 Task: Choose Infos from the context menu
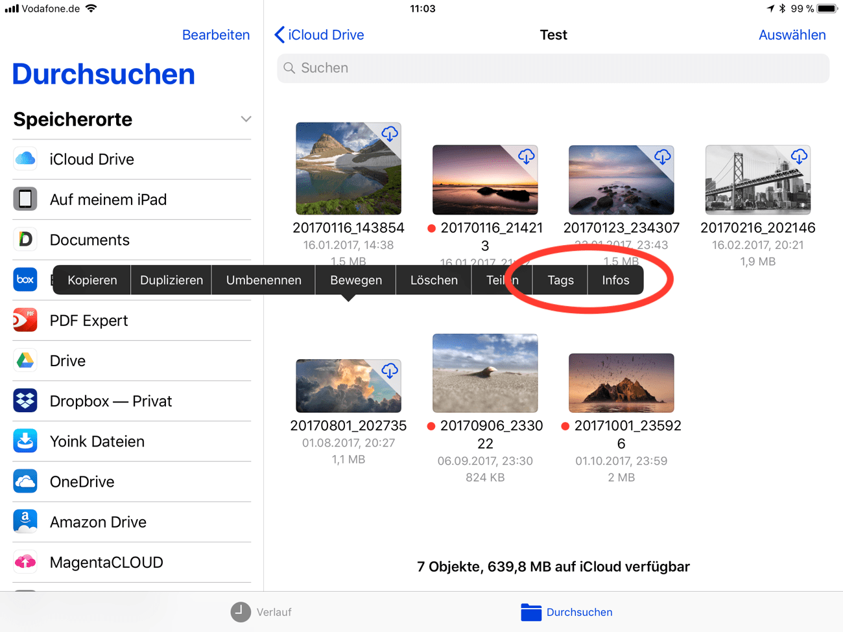(615, 280)
